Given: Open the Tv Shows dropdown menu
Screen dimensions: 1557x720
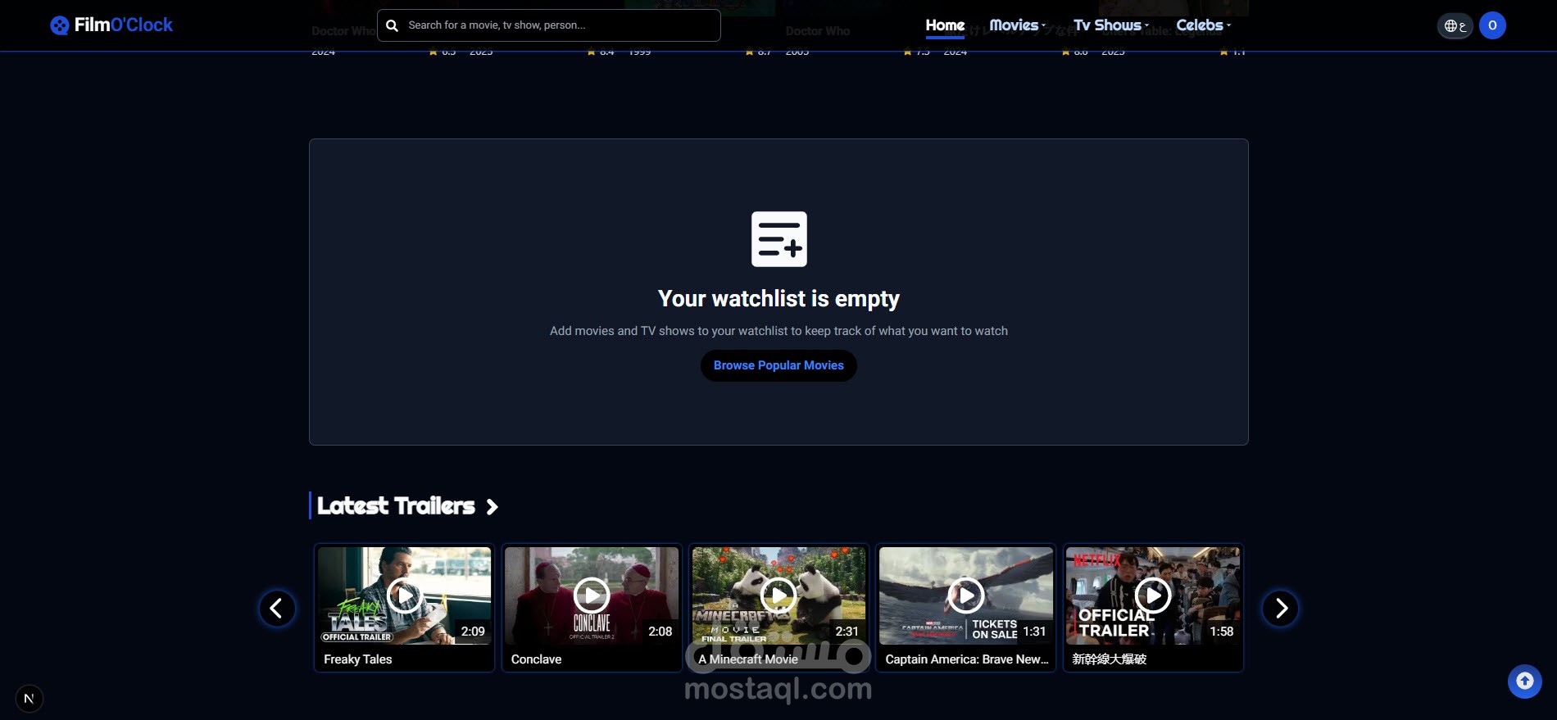Looking at the screenshot, I should [x=1111, y=25].
